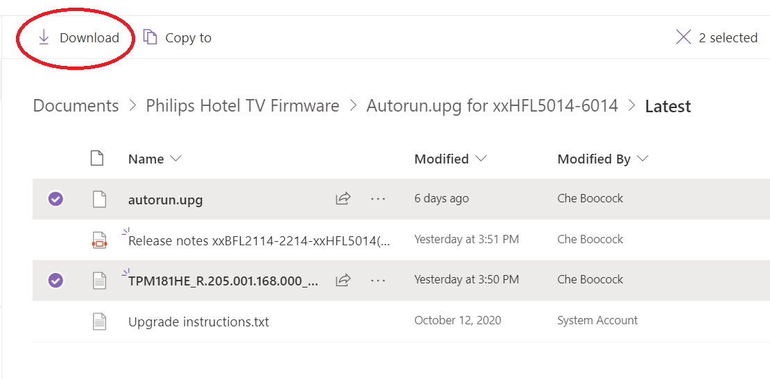770x379 pixels.
Task: Go to Documents in the breadcrumb
Action: (76, 106)
